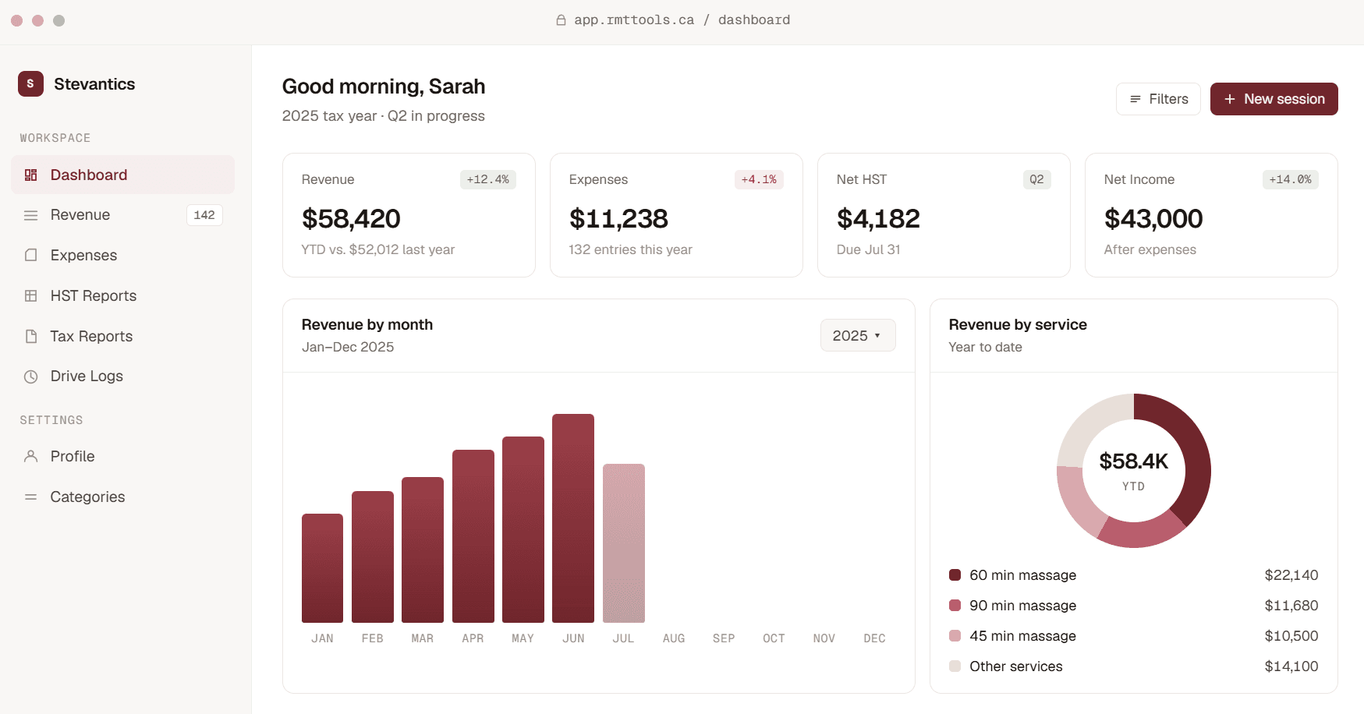1364x714 pixels.
Task: Click the MAY revenue bar
Action: 523,529
